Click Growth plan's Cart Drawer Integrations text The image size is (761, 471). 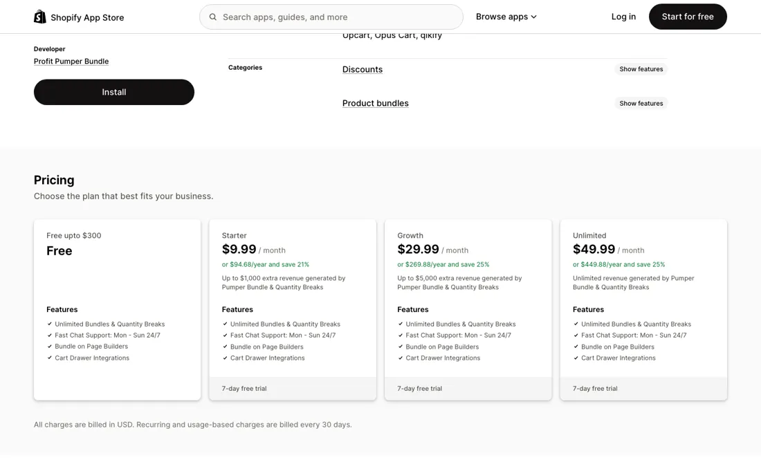coord(443,358)
